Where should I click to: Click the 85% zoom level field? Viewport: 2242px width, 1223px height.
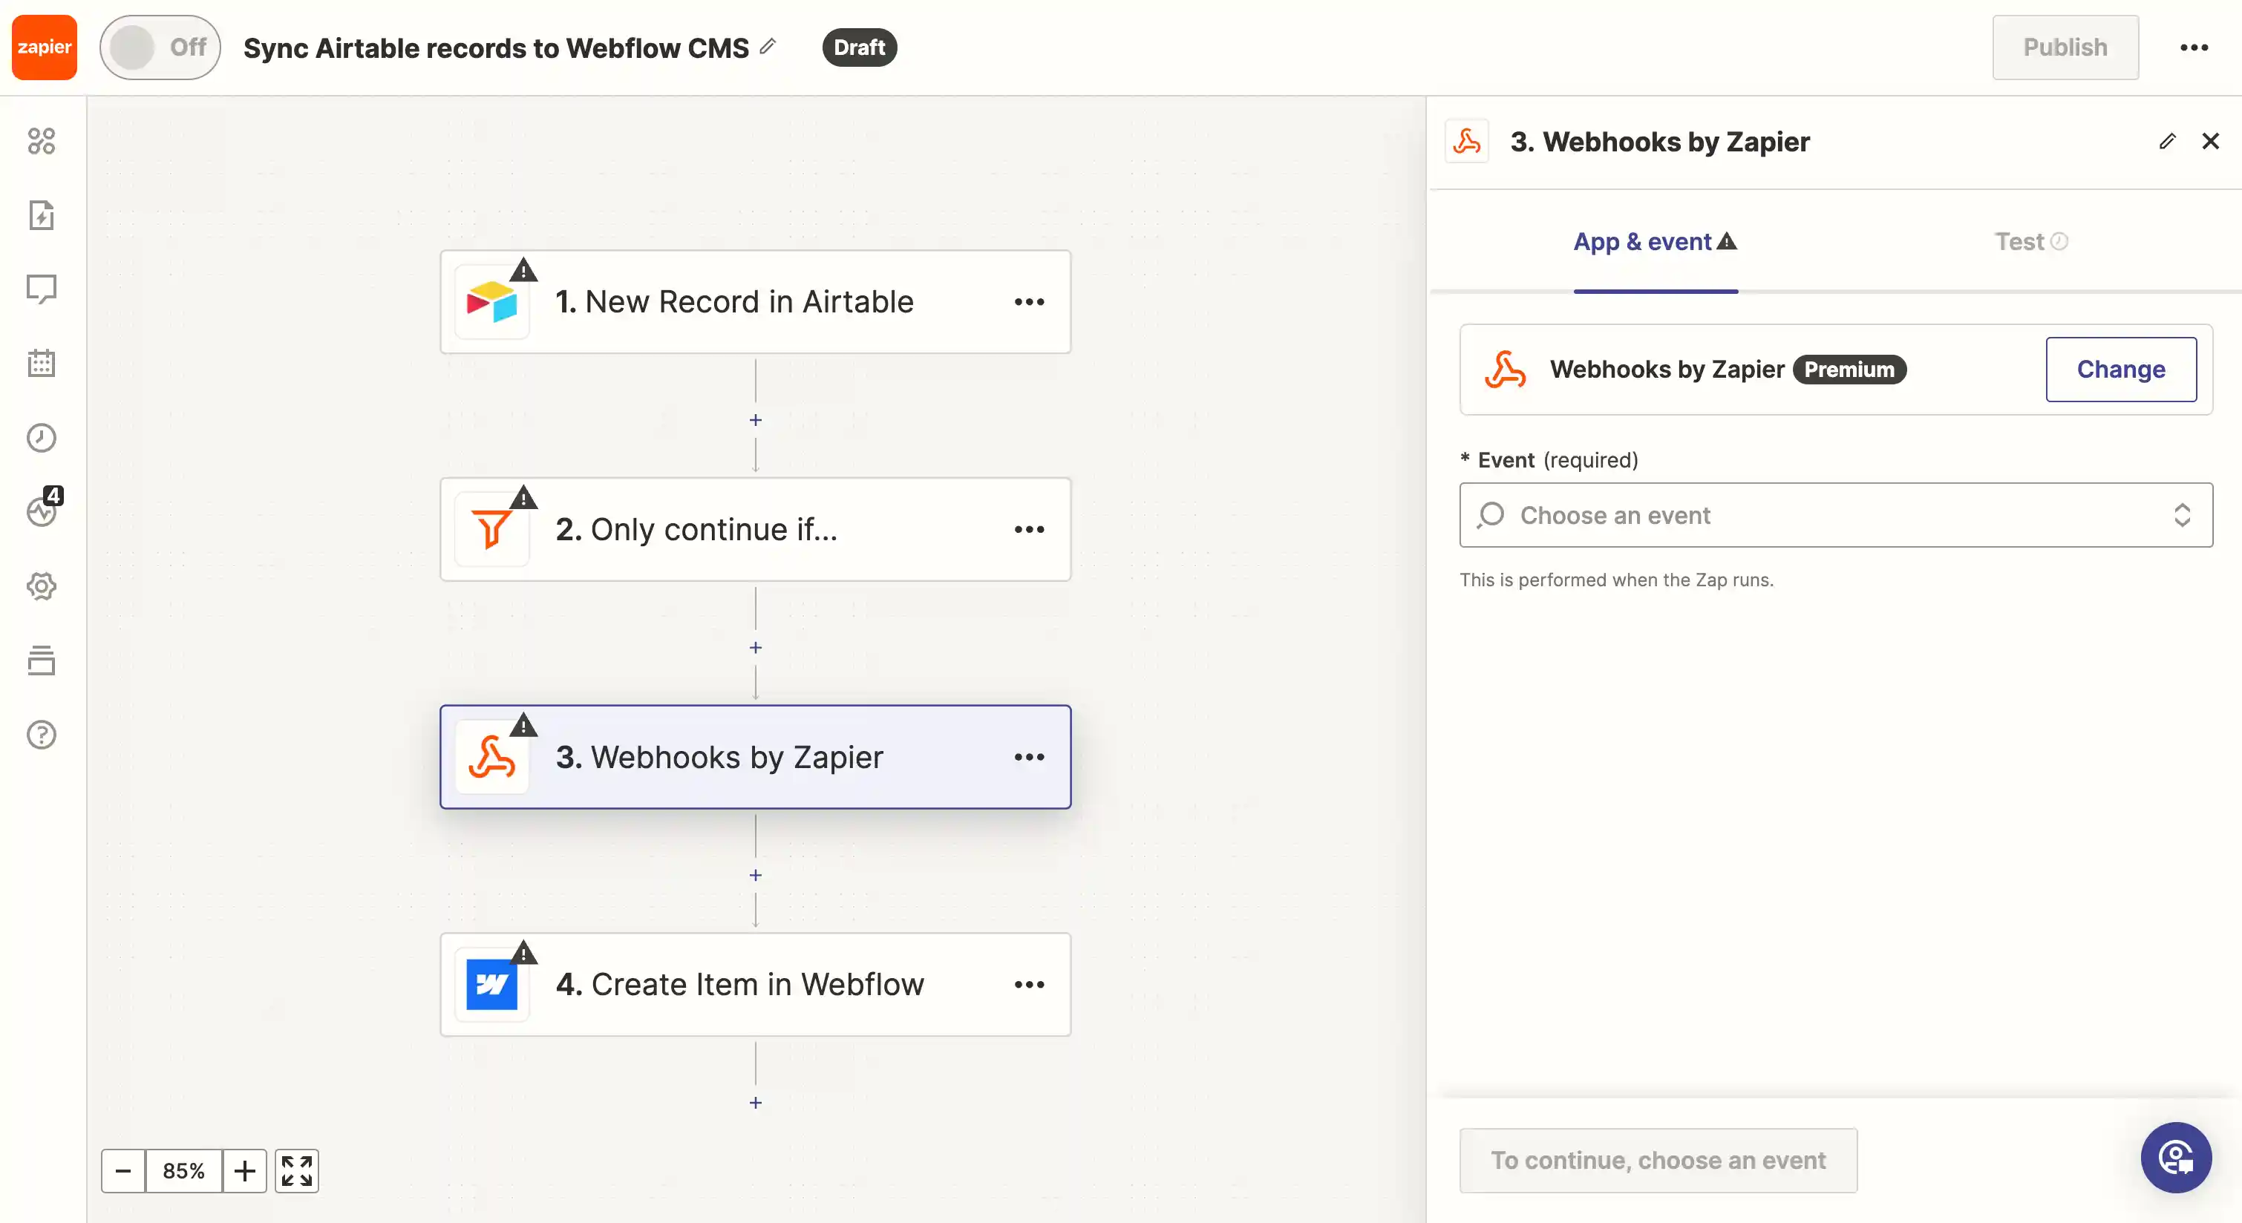click(183, 1171)
